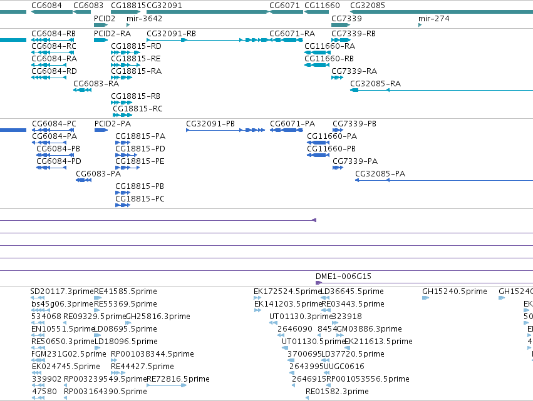
Task: Click transcript CG7339-RB
Action: (353, 34)
